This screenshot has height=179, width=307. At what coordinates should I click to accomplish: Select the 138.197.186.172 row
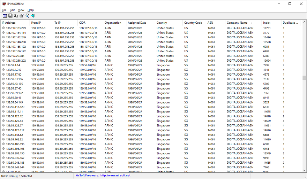point(151,52)
